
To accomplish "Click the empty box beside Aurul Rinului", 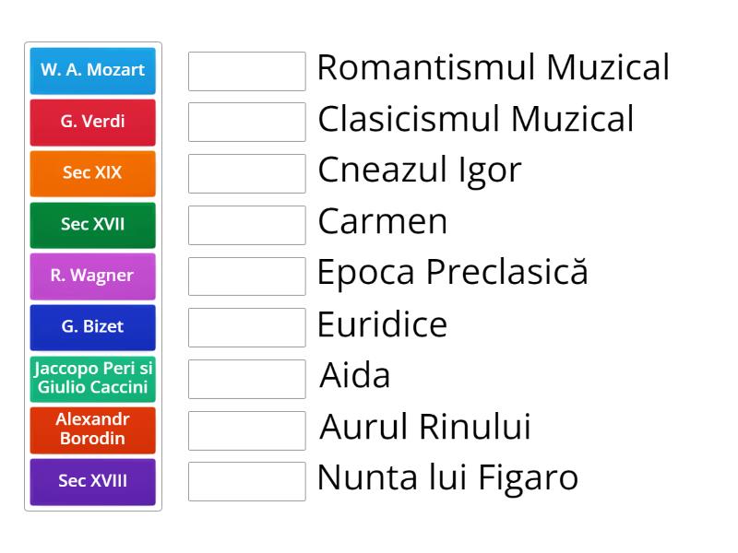I will pos(245,430).
